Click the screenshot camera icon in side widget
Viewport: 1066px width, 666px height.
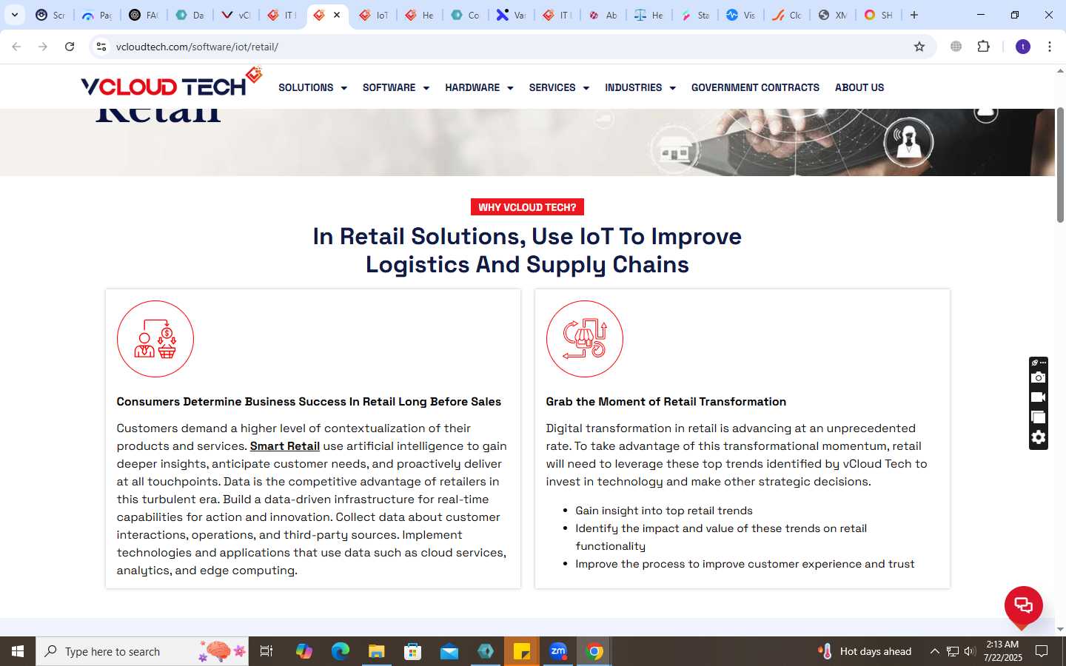click(x=1039, y=377)
